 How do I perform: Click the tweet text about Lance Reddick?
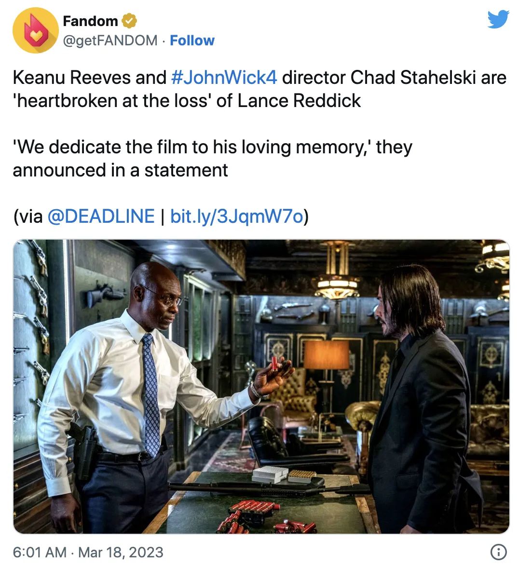click(x=259, y=89)
